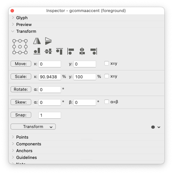Focus the Rotate angle input field

[x=50, y=90]
